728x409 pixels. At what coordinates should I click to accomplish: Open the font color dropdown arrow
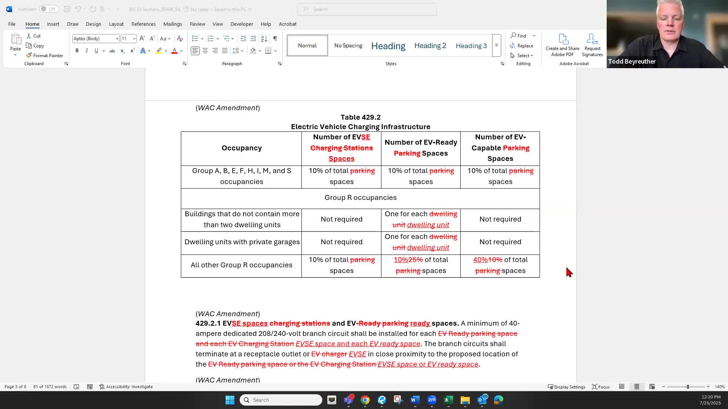(182, 51)
